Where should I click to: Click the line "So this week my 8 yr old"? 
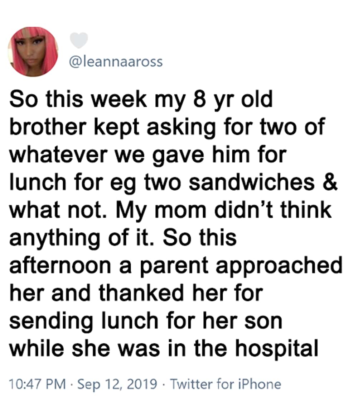point(141,99)
